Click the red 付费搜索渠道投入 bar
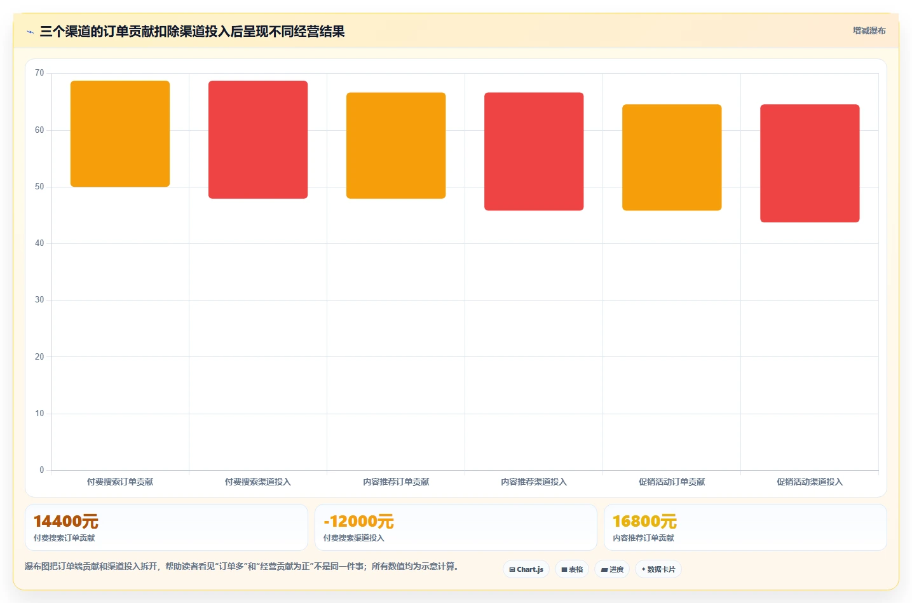Screen dimensions: 912x603 tap(258, 140)
